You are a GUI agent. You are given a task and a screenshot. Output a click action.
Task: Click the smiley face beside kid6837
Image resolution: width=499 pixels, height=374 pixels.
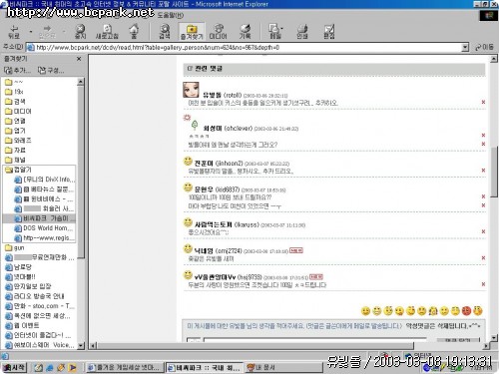188,187
